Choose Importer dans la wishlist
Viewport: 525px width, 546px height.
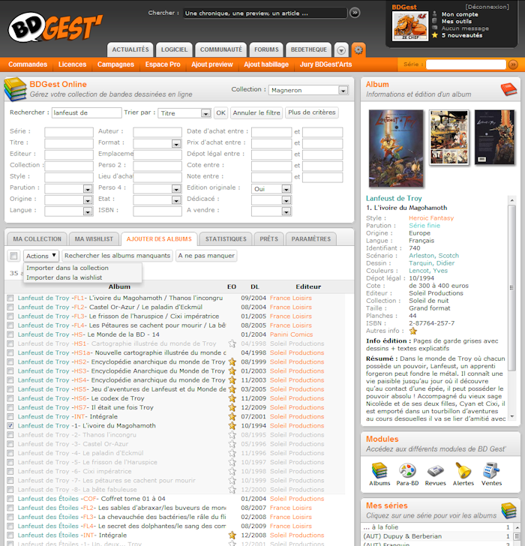(x=64, y=277)
